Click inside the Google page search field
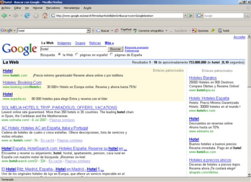 click(73, 49)
